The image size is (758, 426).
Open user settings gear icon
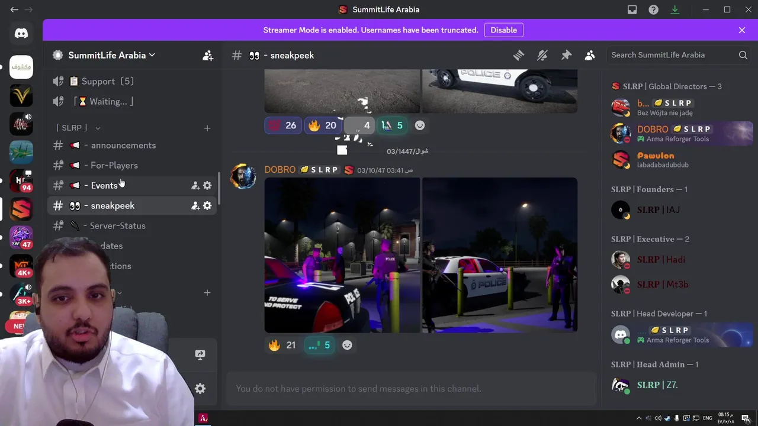click(200, 389)
